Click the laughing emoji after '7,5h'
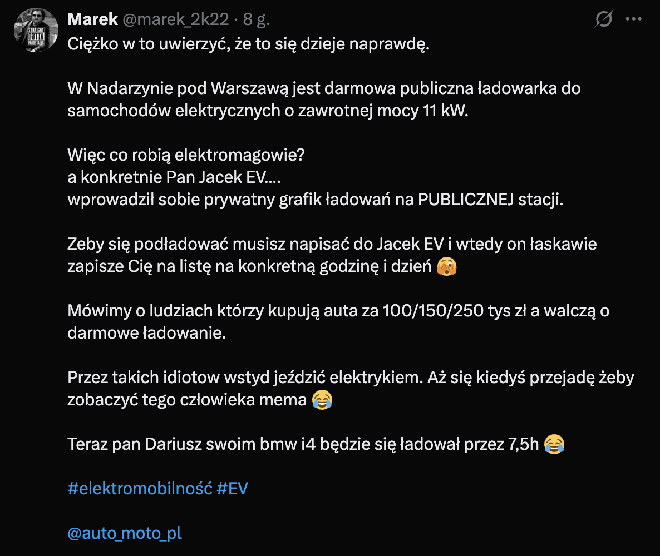 (554, 444)
